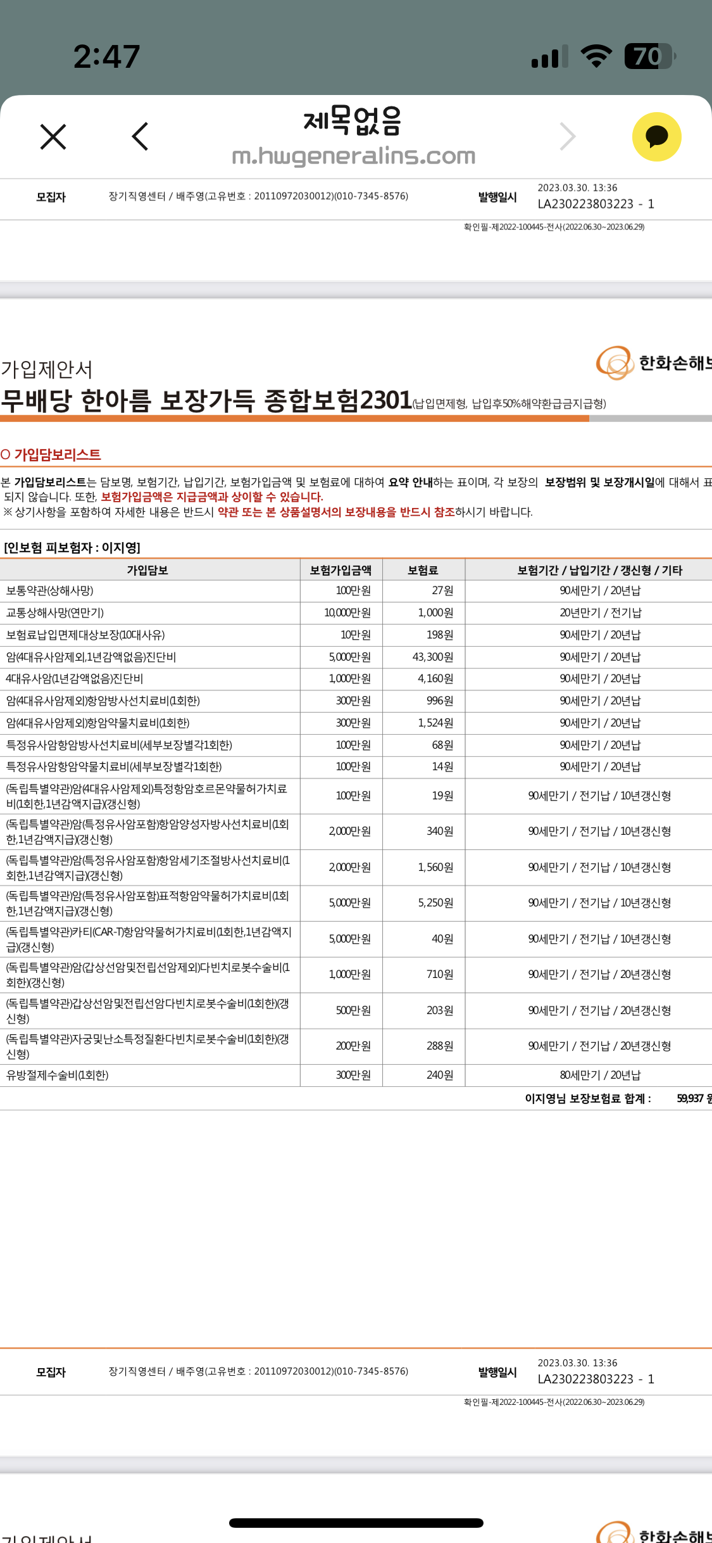Tap the 2:47 clock in status bar
Viewport: 712px width, 1543px height.
(x=106, y=56)
